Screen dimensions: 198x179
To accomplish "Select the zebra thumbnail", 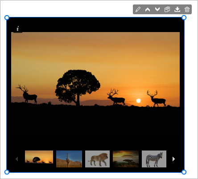I will point(154,159).
